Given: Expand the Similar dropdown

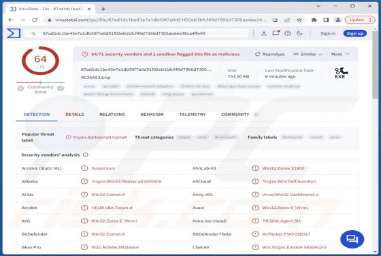Looking at the screenshot, I should point(308,54).
